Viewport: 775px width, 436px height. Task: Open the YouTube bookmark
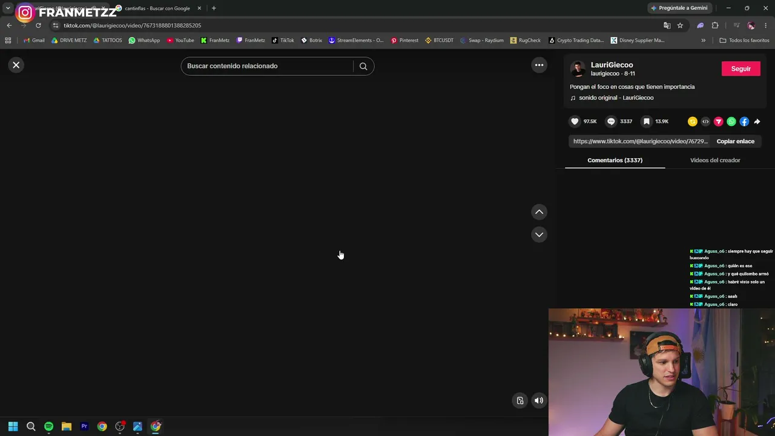180,41
